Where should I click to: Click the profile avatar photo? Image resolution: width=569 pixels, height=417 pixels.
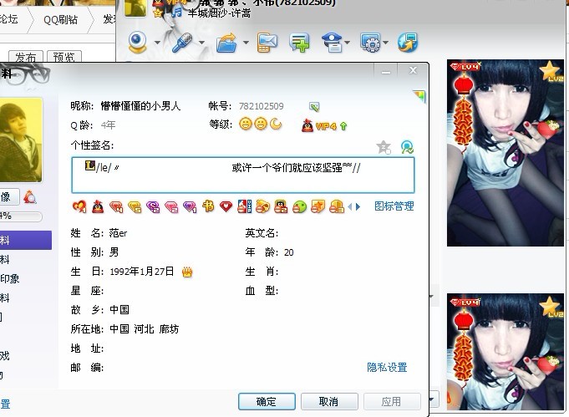pos(21,140)
